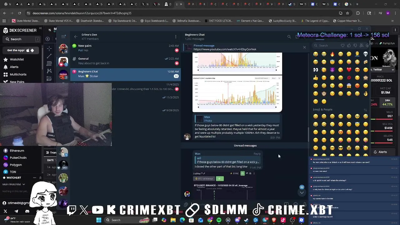Open the Telegram hamburger menu
This screenshot has width=400, height=225.
click(x=63, y=37)
